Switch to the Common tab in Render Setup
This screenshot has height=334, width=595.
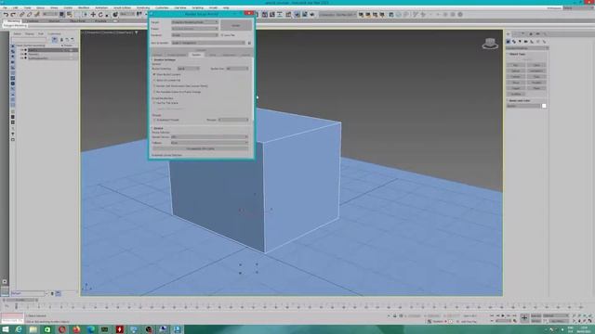tap(157, 55)
